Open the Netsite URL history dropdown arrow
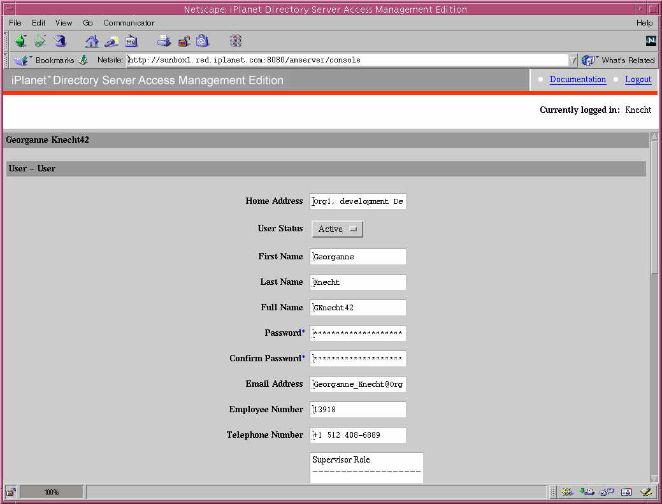 573,61
